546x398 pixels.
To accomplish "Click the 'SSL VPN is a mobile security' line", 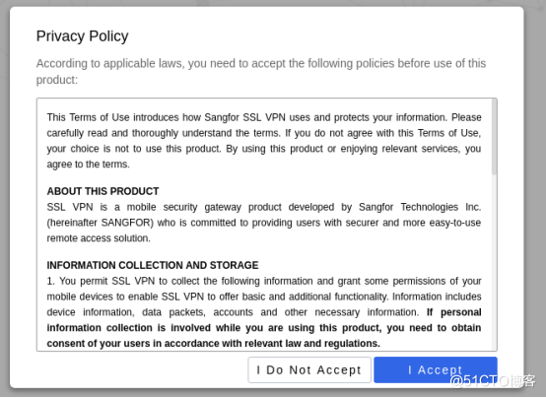I will (x=264, y=207).
